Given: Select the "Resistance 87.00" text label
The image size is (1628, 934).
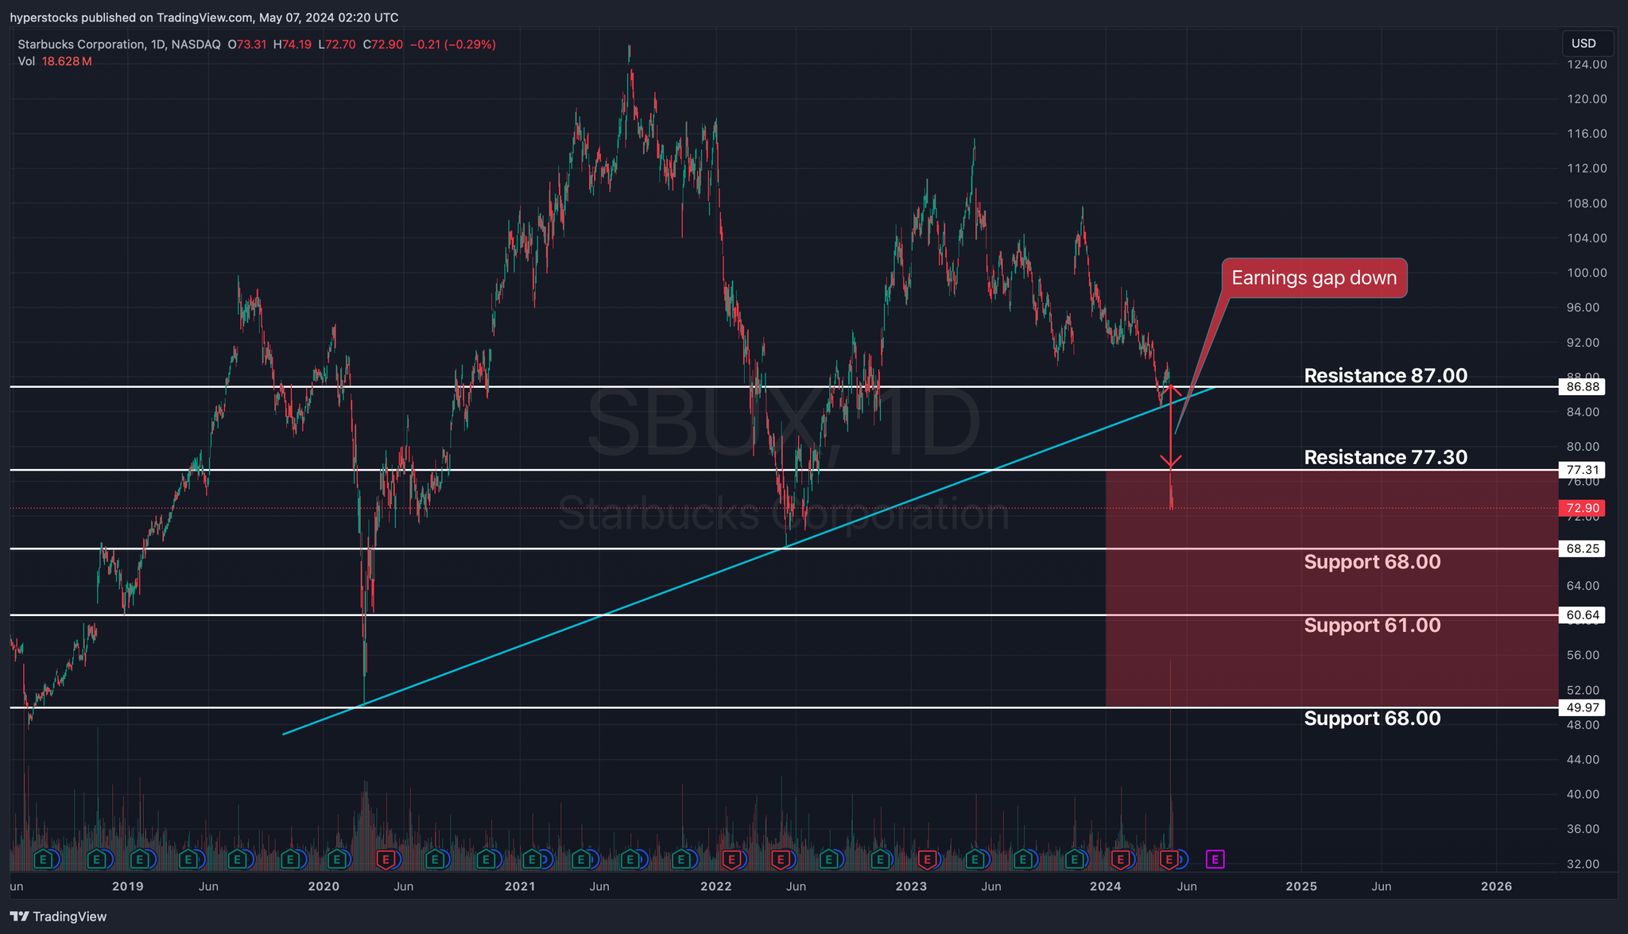Looking at the screenshot, I should 1385,376.
